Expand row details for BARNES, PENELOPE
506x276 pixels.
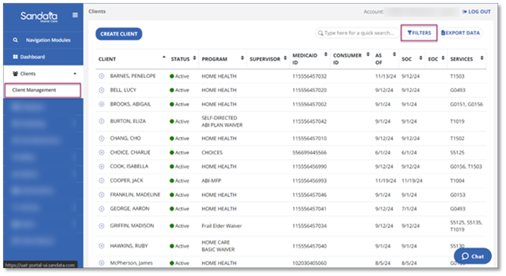102,76
